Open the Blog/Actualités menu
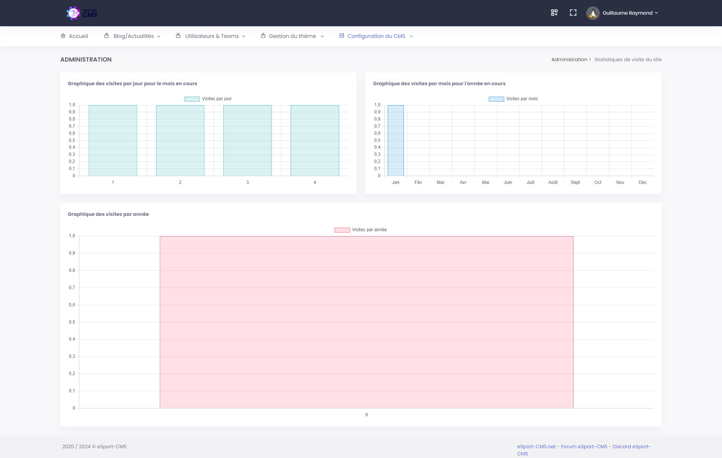Screen dimensions: 722x458 [132, 36]
